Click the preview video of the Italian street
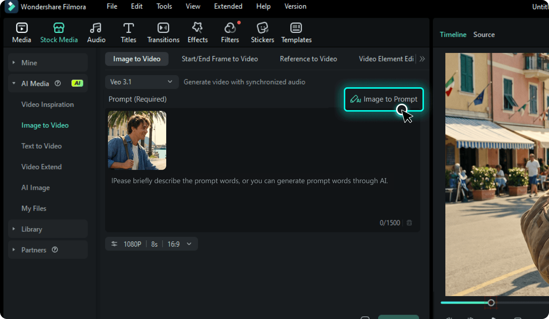Screen dimensions: 549x319 point(497,175)
